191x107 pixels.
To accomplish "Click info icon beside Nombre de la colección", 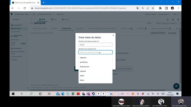I will click(x=95, y=49).
